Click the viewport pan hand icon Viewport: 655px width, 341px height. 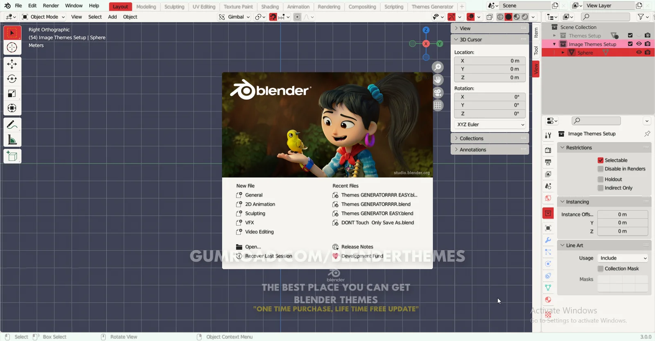pos(438,80)
